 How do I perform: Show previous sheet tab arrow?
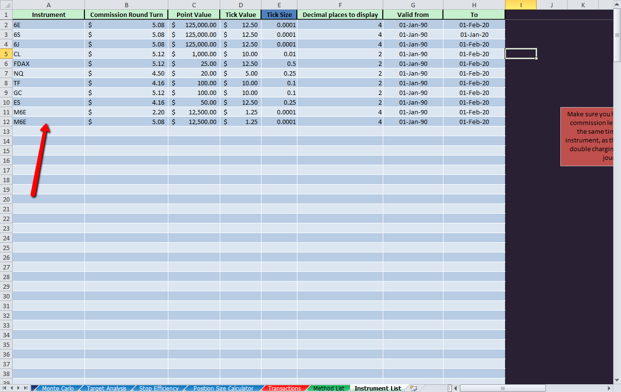click(x=12, y=388)
